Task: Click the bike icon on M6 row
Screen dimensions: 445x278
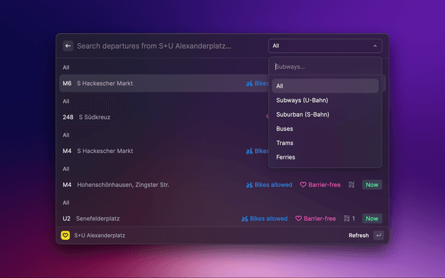Action: [249, 83]
